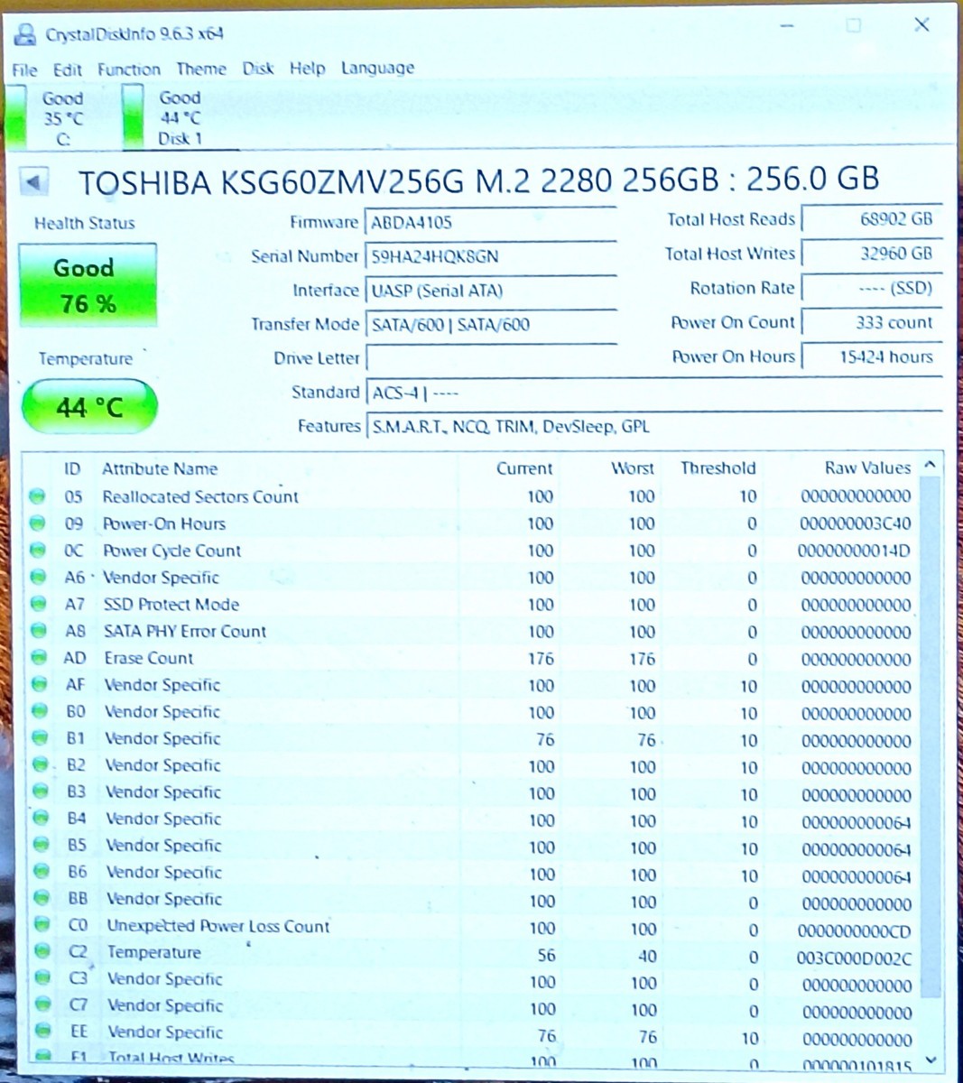
Task: Click the Total Host Reads value 68902 GB
Action: [x=872, y=218]
